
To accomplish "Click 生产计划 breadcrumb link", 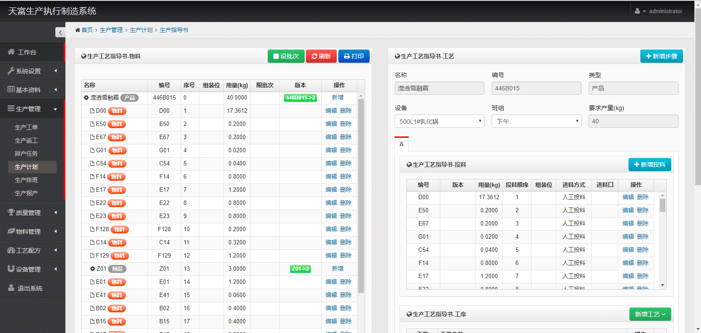I will click(x=141, y=30).
